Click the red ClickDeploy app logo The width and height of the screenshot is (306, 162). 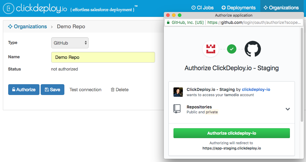211,49
